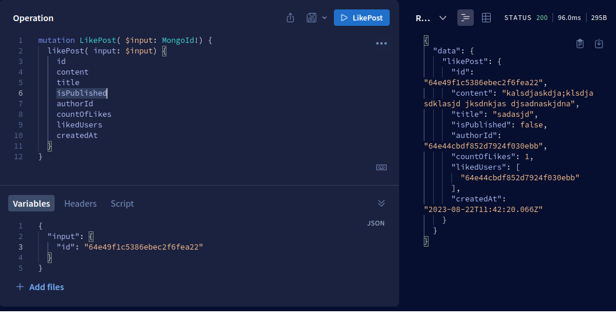616x313 pixels.
Task: Click the "input" key in the variables
Action: [63, 237]
